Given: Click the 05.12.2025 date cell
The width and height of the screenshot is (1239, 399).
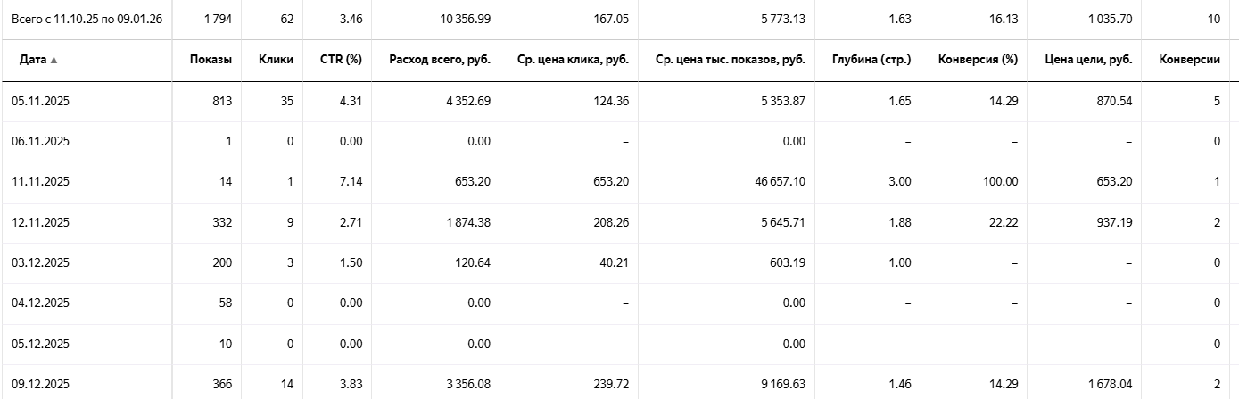Looking at the screenshot, I should [x=40, y=344].
